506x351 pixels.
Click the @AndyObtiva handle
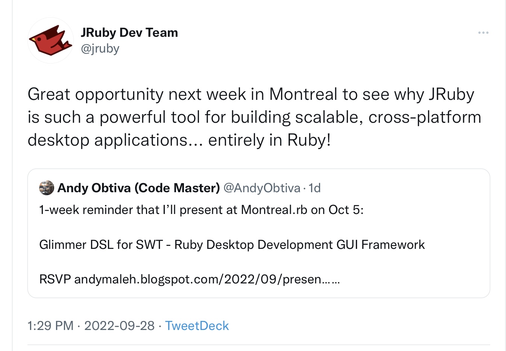pyautogui.click(x=262, y=188)
